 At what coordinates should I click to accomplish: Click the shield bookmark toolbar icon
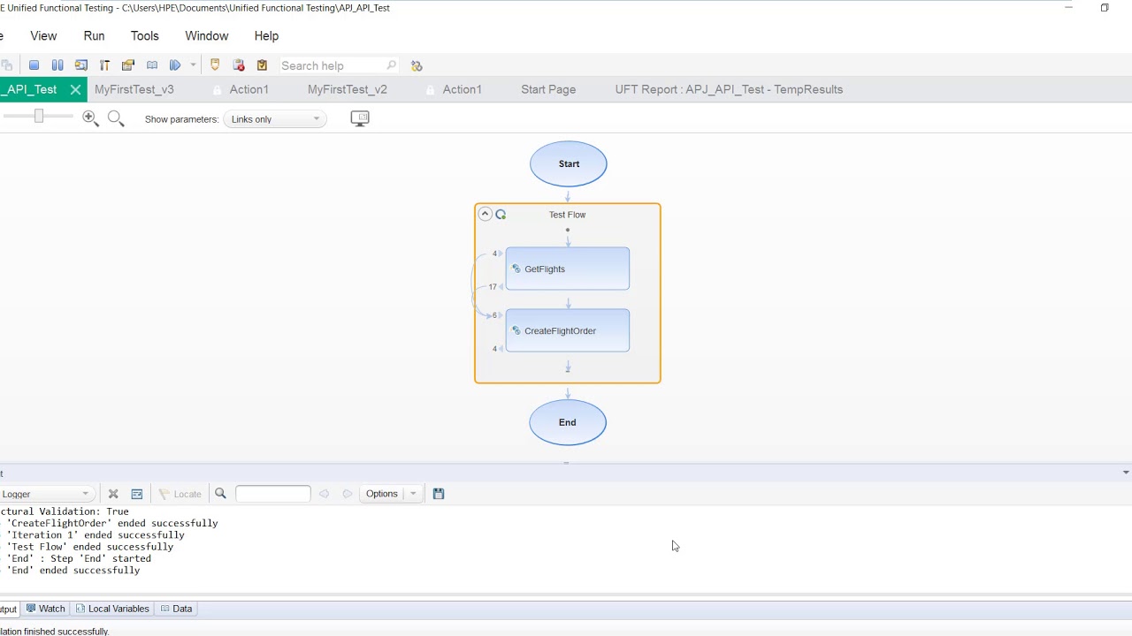click(215, 65)
